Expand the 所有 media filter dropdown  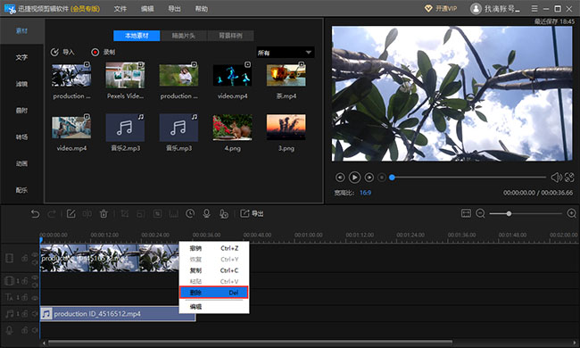point(286,53)
